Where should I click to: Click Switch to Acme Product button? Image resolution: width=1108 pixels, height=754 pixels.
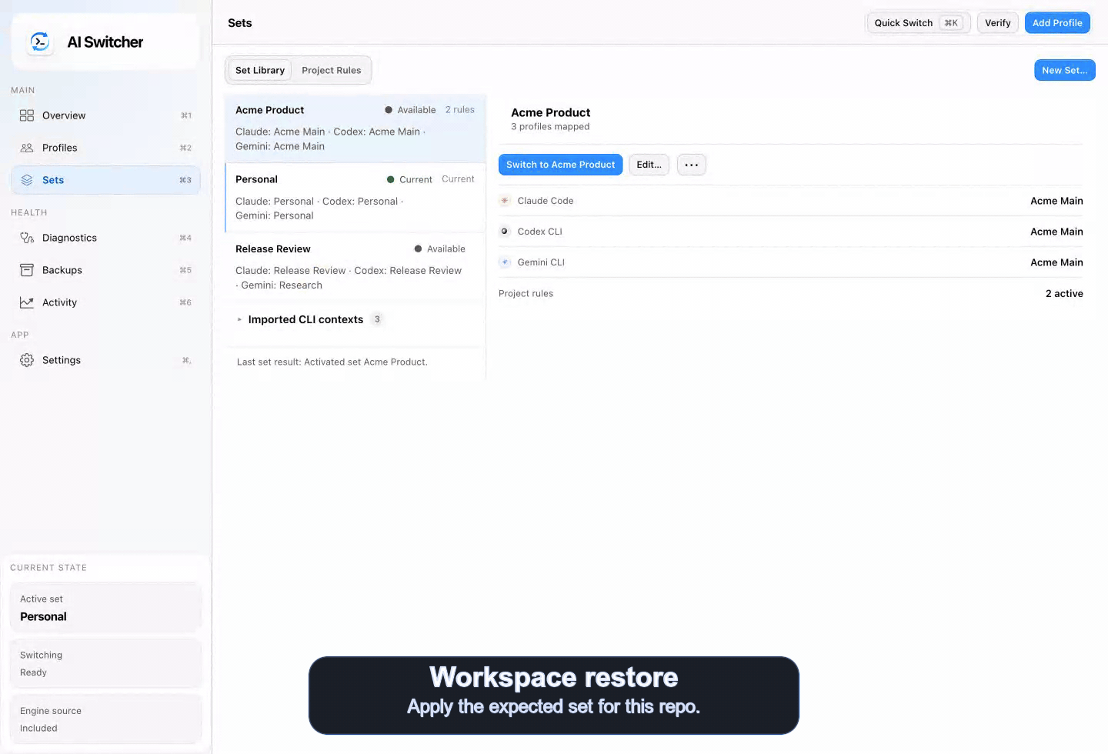[561, 165]
